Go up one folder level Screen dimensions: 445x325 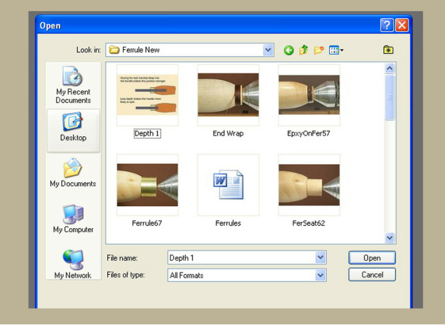coord(304,50)
